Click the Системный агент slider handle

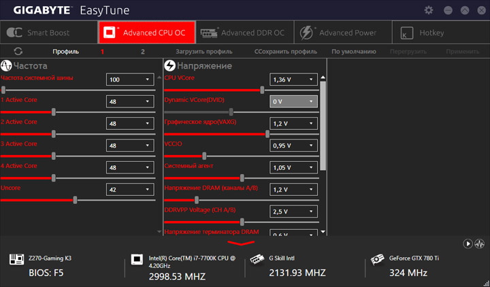tap(242, 178)
